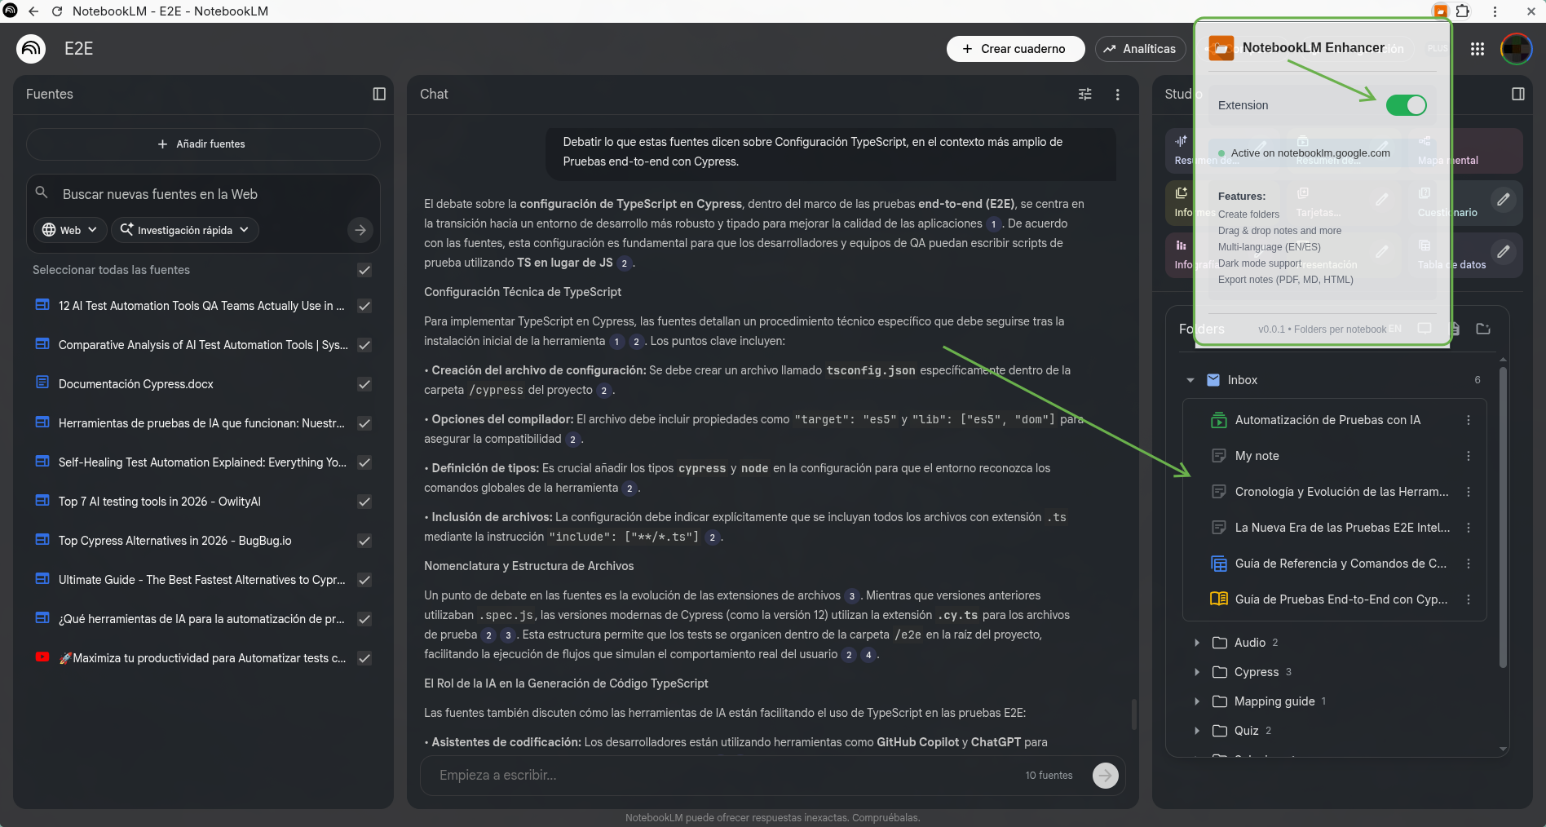Viewport: 1546px width, 827px height.
Task: Click the table icon of Guía de Referencia
Action: click(1219, 564)
